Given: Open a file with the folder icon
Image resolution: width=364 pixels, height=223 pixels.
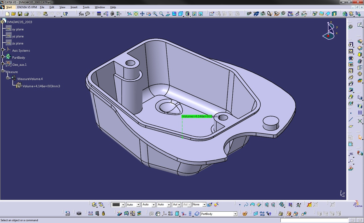Looking at the screenshot, I should (13, 14).
